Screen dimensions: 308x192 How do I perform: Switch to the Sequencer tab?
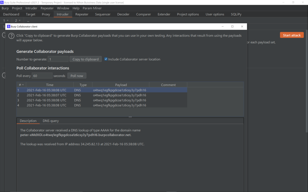(103, 14)
